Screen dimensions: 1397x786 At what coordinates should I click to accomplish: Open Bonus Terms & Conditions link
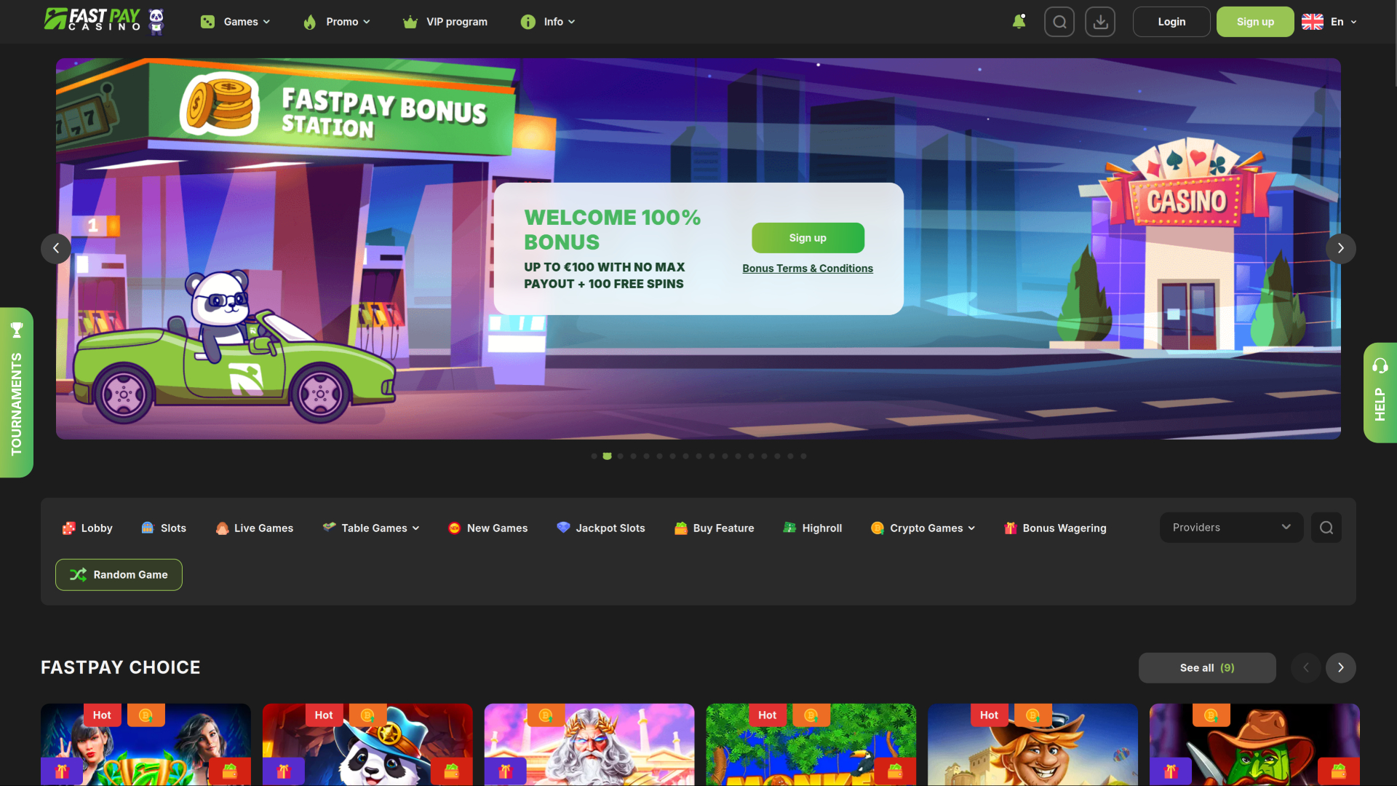[x=807, y=268]
